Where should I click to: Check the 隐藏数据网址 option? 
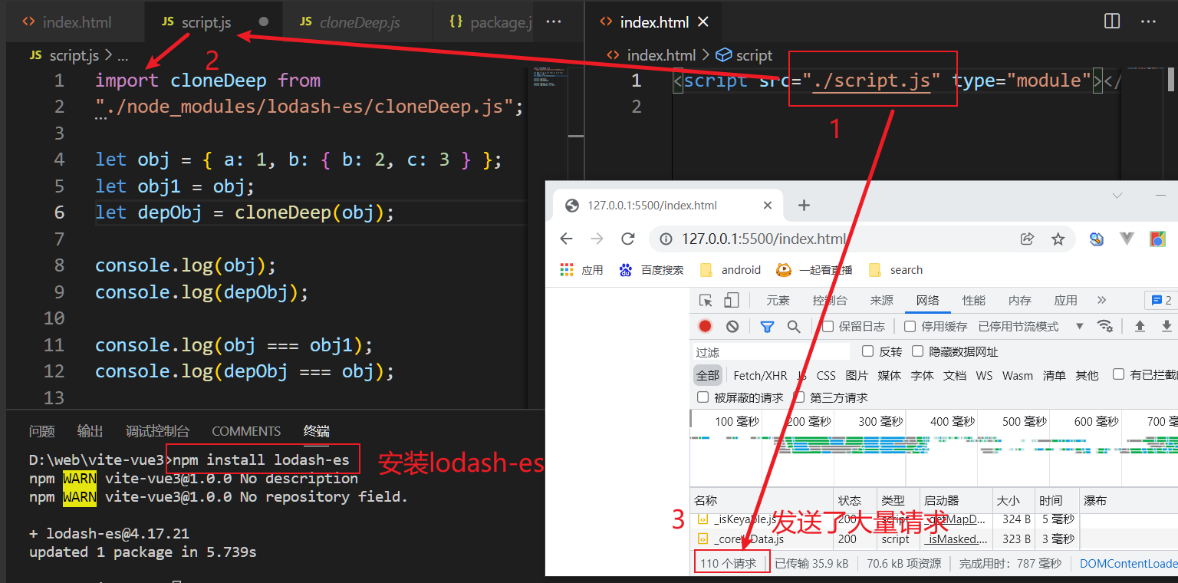(917, 351)
